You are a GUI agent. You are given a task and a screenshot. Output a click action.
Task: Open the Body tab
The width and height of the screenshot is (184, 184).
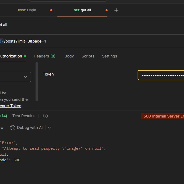[x=69, y=56]
